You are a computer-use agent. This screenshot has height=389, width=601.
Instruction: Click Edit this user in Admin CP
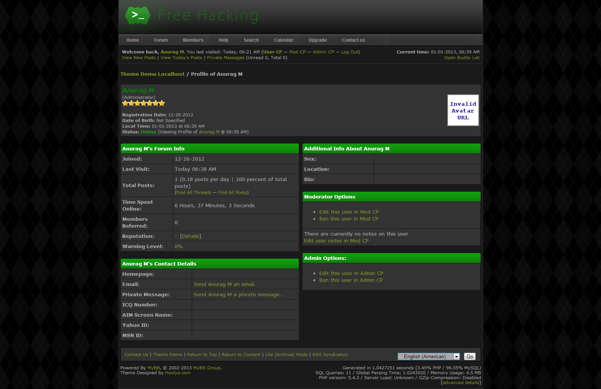coord(351,273)
